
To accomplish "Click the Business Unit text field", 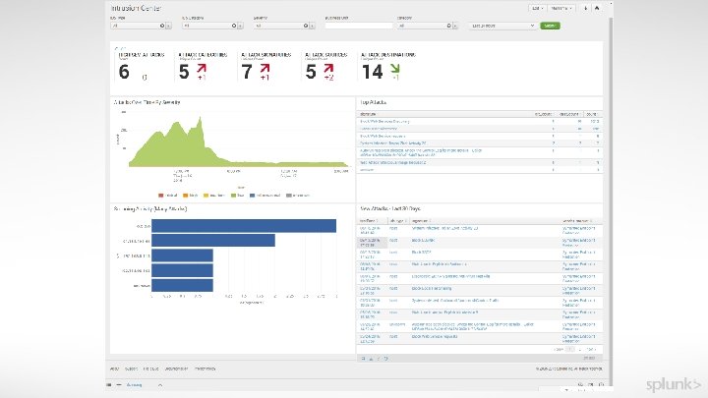I will [359, 26].
